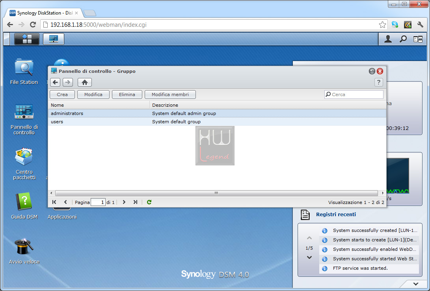Collapse the widget panel bottom chevron

[x=416, y=284]
